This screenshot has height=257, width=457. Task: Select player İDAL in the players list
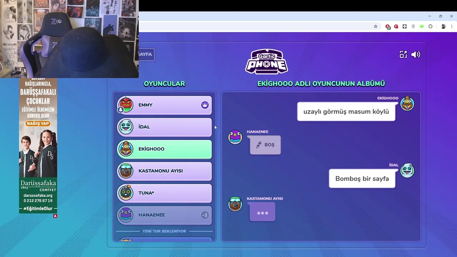165,127
